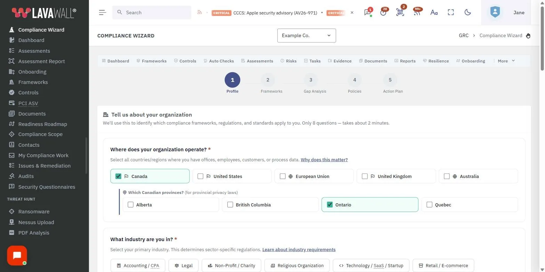
Task: Expand the More menu in the tab bar
Action: (504, 61)
